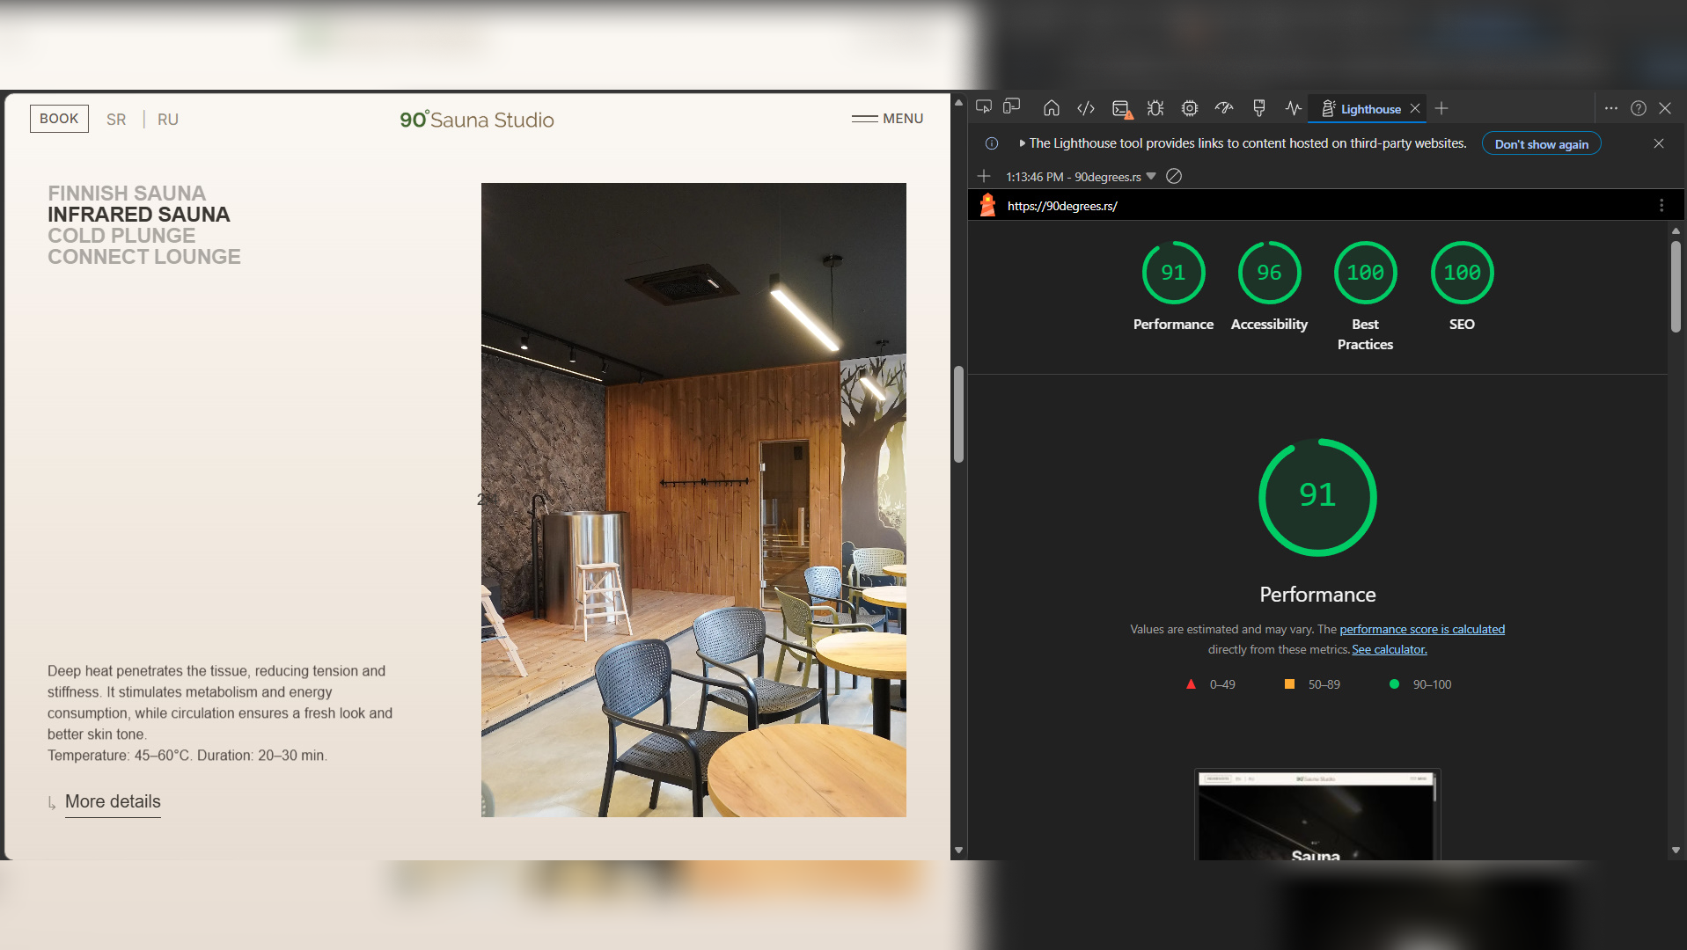Expand the third-party content notice arrow
Image resolution: width=1687 pixels, height=950 pixels.
coord(1022,143)
